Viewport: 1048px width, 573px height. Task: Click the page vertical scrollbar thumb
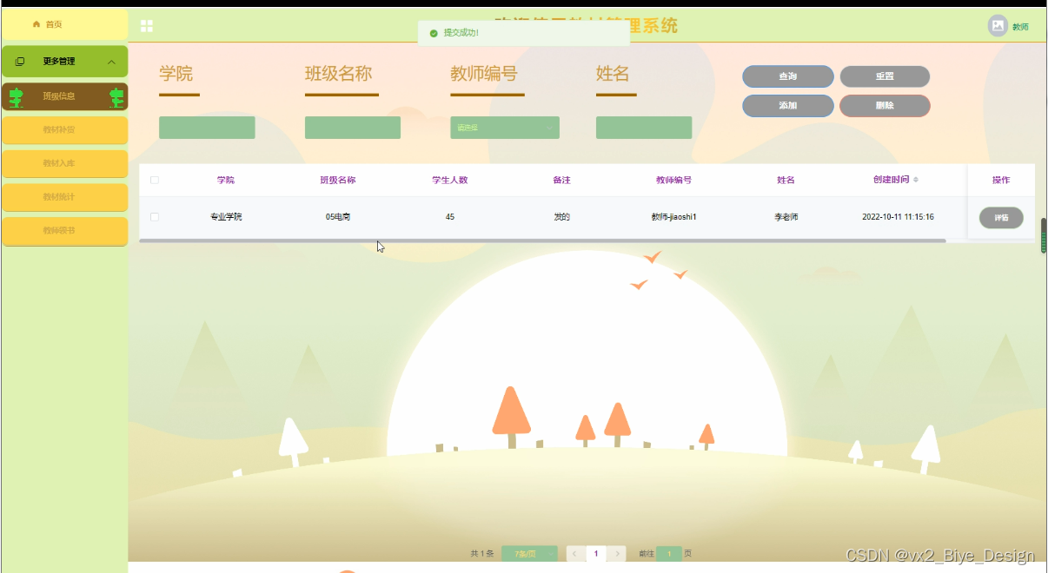pos(1044,235)
